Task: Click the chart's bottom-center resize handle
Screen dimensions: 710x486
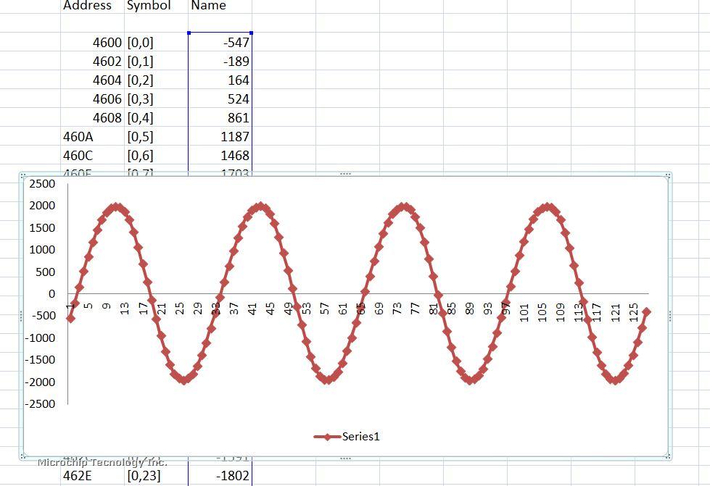Action: [345, 458]
